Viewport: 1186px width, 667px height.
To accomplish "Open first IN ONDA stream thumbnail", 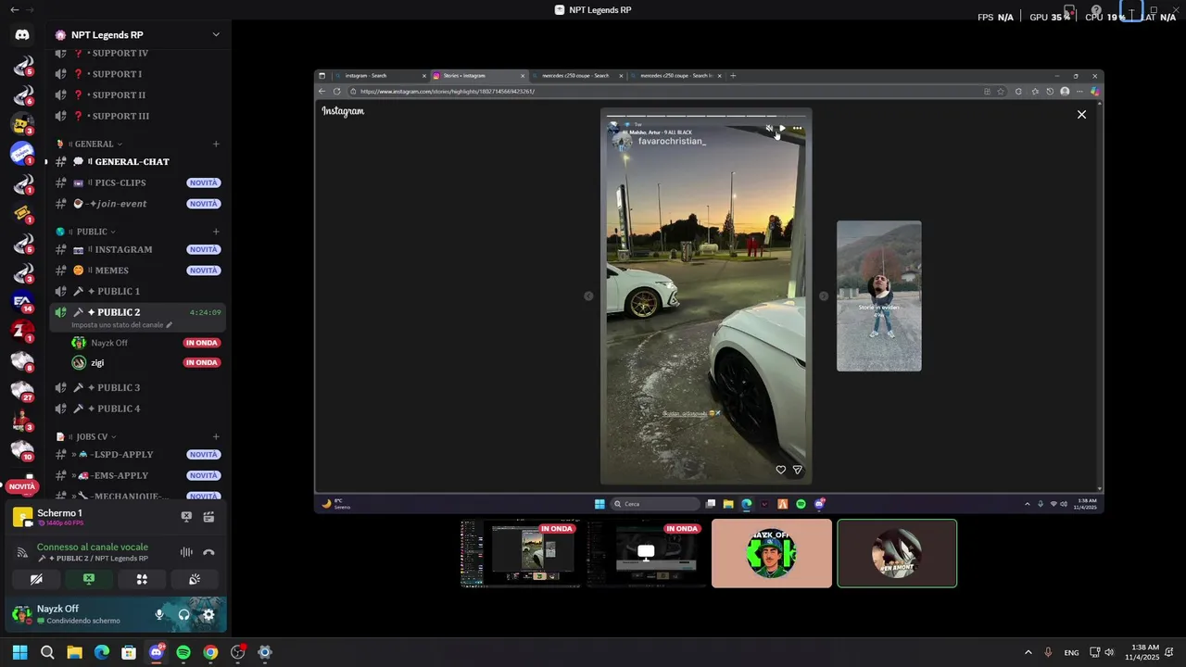I will pos(520,553).
